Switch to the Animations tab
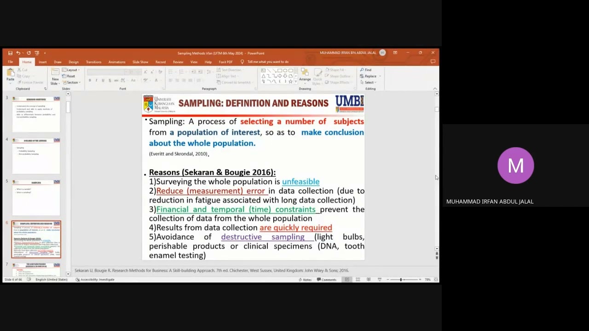The width and height of the screenshot is (589, 331). point(117,62)
